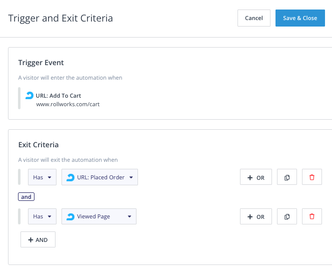This screenshot has width=332, height=273.
Task: Click the RollWorks icon in Viewed Page dropdown
Action: click(70, 216)
